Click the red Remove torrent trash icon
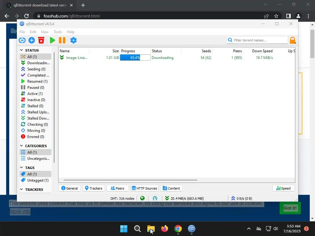Screen dimensions: 315x236 pyautogui.click(x=41, y=40)
